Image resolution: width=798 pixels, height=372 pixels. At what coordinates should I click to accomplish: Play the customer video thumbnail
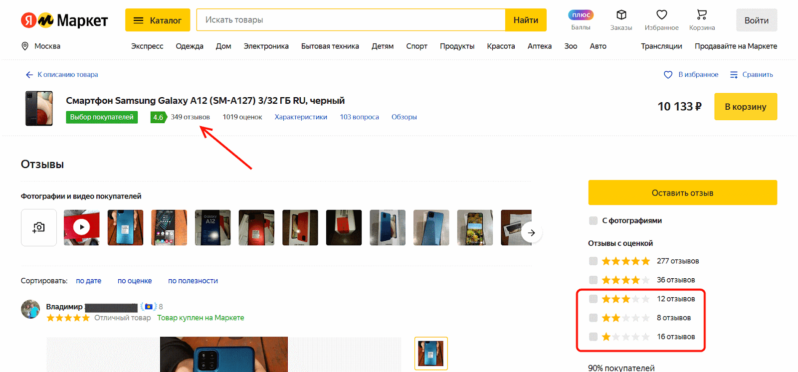pyautogui.click(x=82, y=227)
